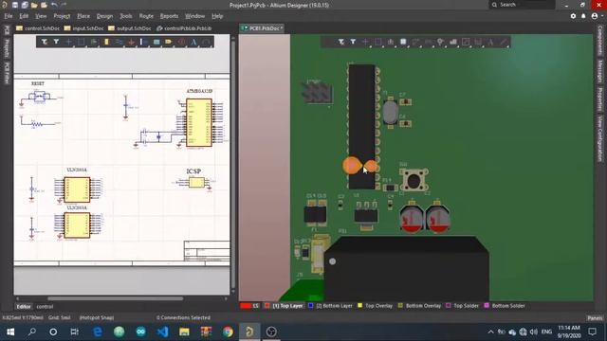Image resolution: width=607 pixels, height=341 pixels.
Task: Open the Route menu
Action: 146,16
